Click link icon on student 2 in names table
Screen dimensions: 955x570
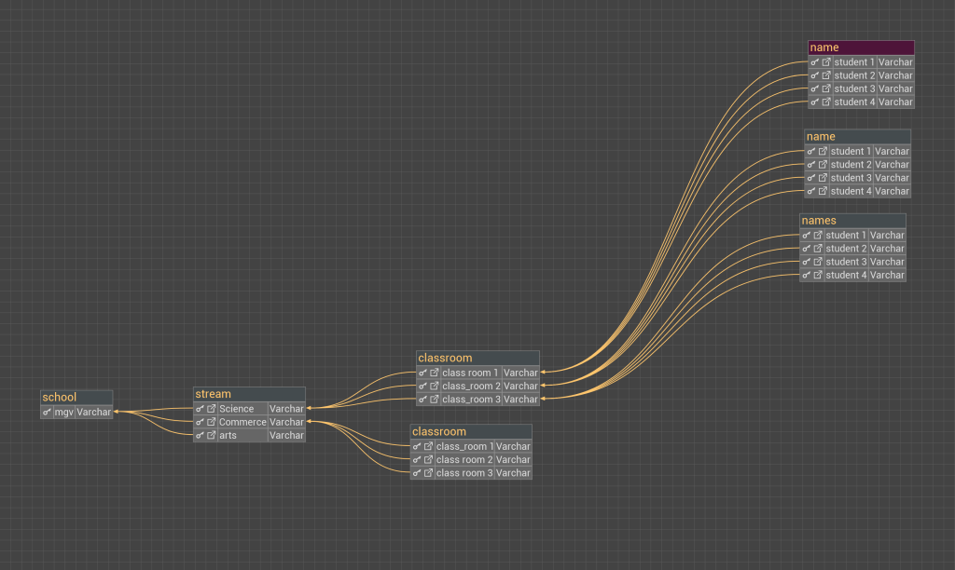point(818,249)
